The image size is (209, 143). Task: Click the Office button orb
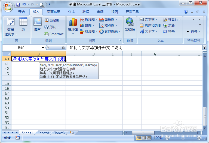point(8,7)
